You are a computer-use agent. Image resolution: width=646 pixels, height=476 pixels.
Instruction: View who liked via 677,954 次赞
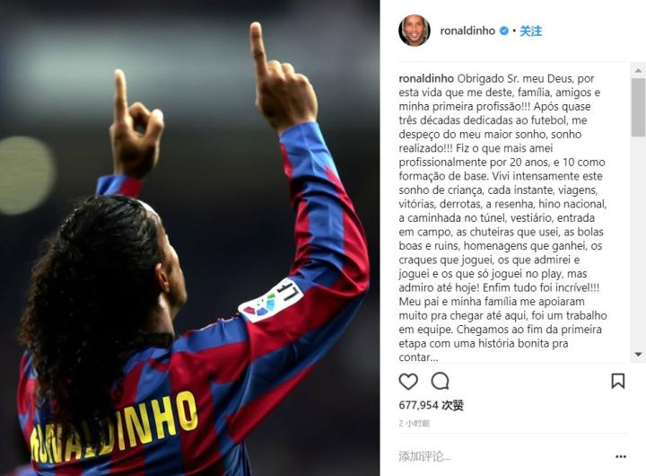pos(431,405)
